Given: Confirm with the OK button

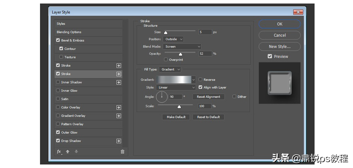Looking at the screenshot, I should tap(280, 24).
